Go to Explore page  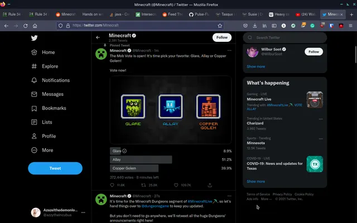coord(45,66)
